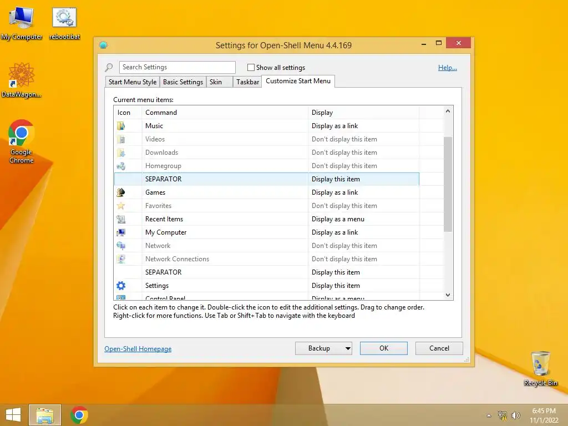Click the OK button
The width and height of the screenshot is (568, 426).
(x=384, y=348)
